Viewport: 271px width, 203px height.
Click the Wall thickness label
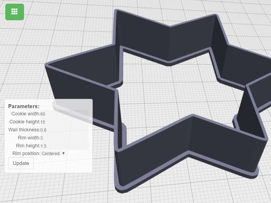(24, 130)
